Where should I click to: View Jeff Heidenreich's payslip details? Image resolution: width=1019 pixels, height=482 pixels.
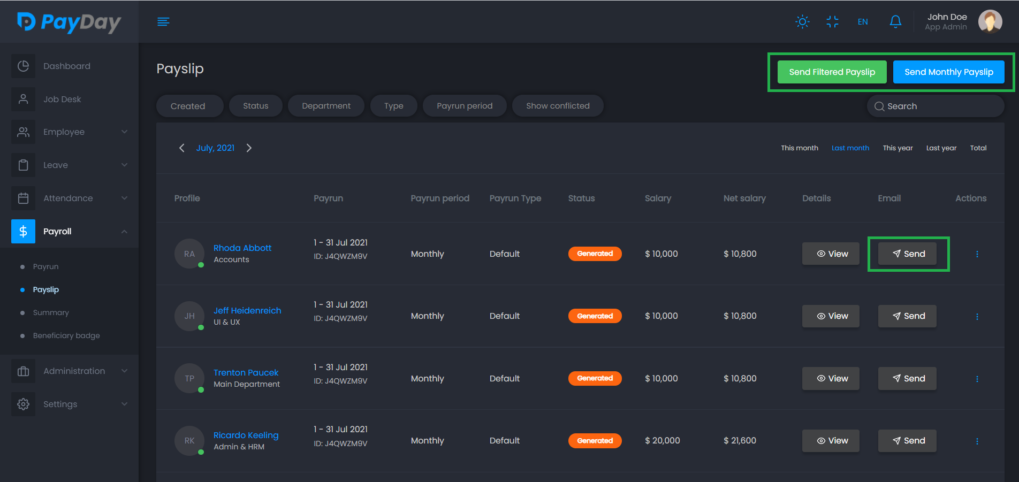(x=831, y=316)
